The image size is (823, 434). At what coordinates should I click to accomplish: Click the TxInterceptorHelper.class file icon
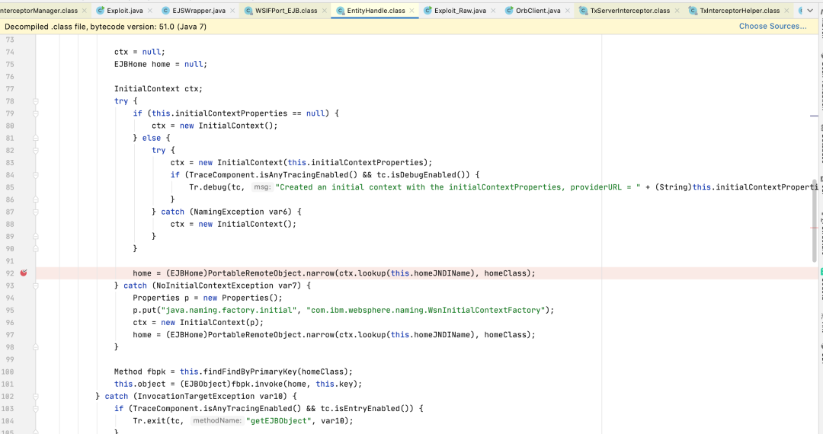click(x=693, y=11)
